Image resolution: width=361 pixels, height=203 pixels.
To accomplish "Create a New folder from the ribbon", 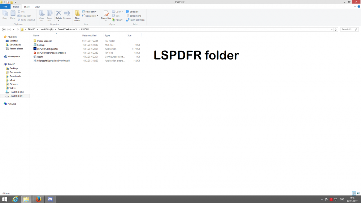I will pyautogui.click(x=77, y=16).
